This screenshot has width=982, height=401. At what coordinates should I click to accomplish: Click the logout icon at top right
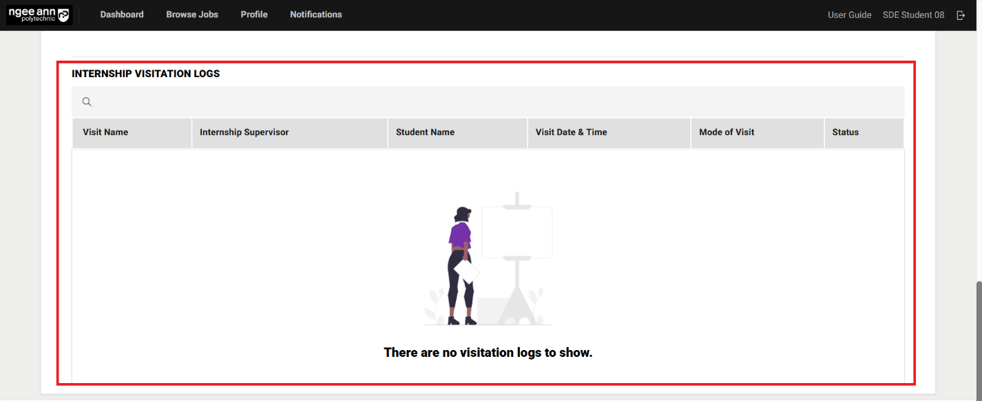[x=961, y=14]
